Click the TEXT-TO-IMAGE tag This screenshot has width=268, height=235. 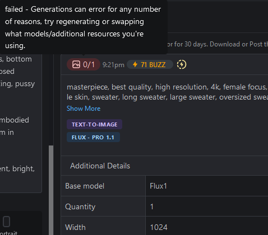tap(94, 124)
